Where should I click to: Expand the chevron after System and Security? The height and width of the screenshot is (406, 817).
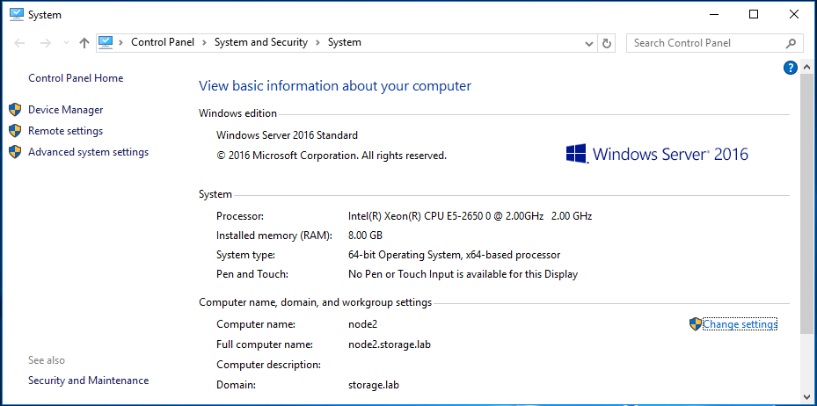point(317,43)
